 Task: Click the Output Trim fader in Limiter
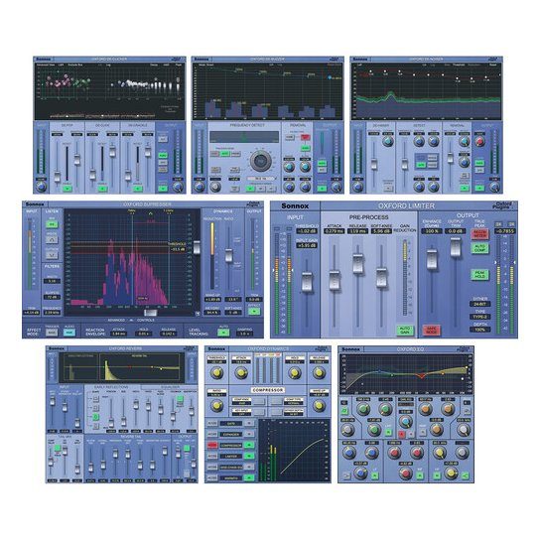coord(456,247)
